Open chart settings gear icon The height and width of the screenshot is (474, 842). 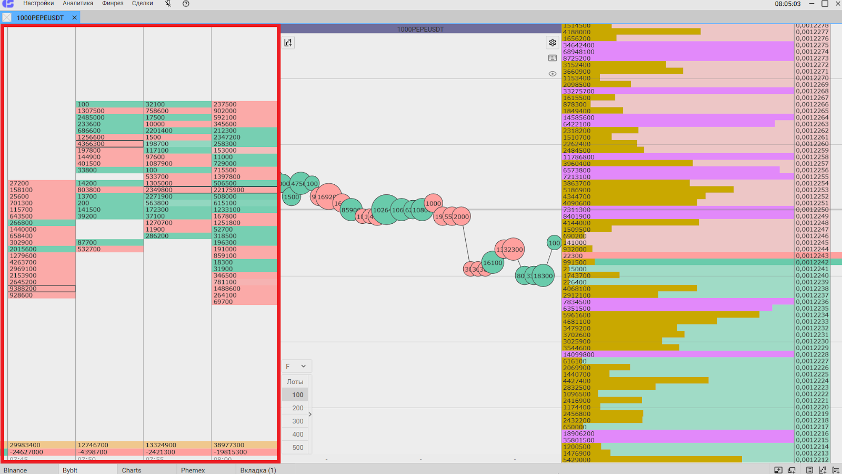click(x=552, y=43)
